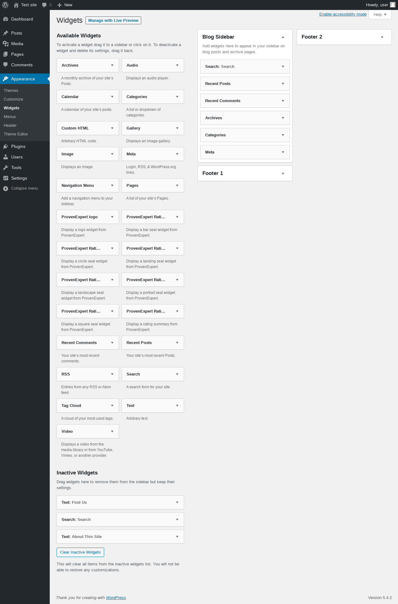Click Collapse menu text in sidebar
Image resolution: width=398 pixels, height=604 pixels.
(x=25, y=188)
